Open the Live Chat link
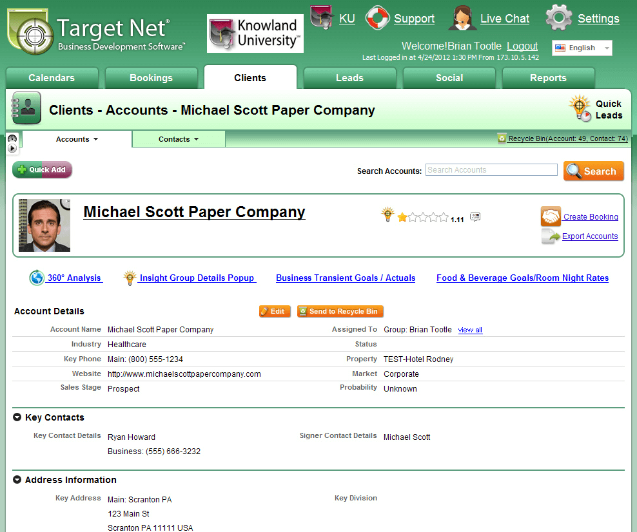This screenshot has width=637, height=532. (505, 19)
